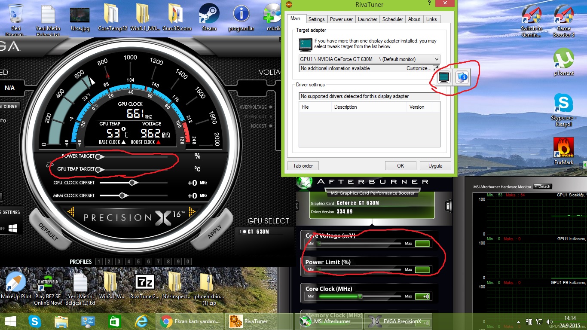Click the blue info shield icon in RivaTuner

[462, 77]
